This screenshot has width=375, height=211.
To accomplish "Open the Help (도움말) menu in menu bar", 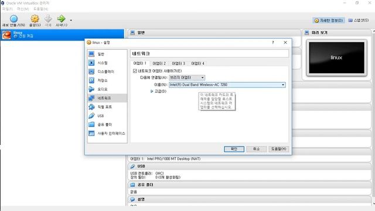I will 40,9.
